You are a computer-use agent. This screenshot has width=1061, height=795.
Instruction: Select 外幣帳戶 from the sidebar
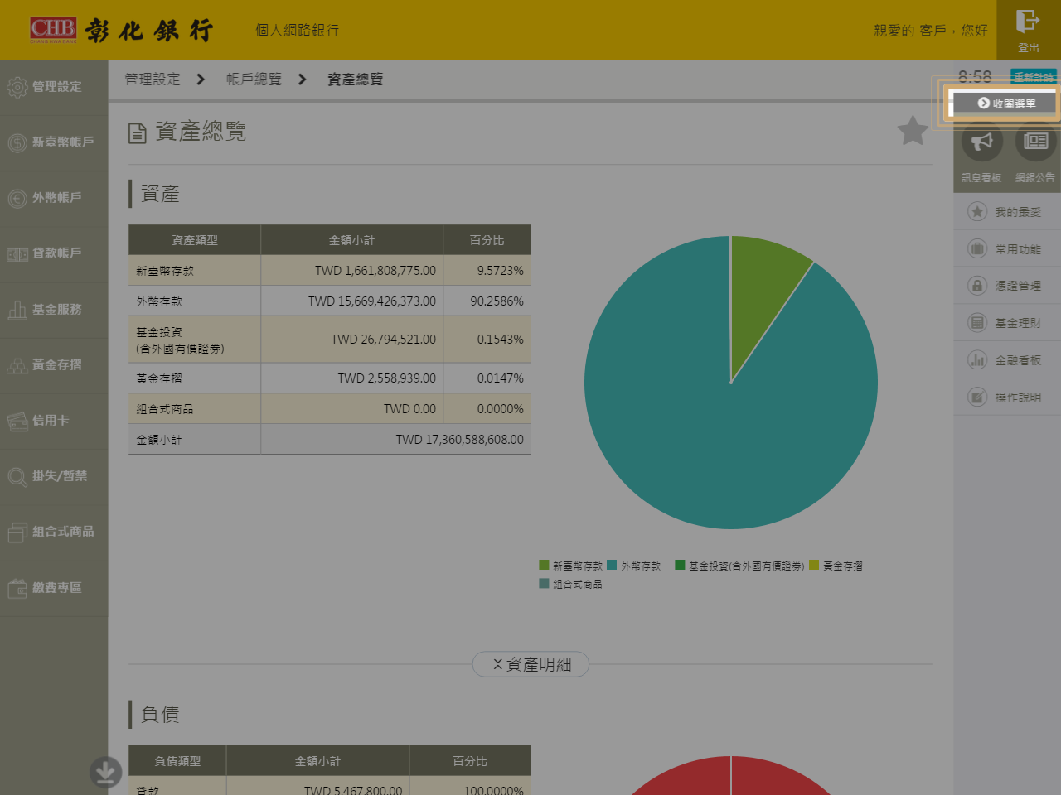pos(55,198)
